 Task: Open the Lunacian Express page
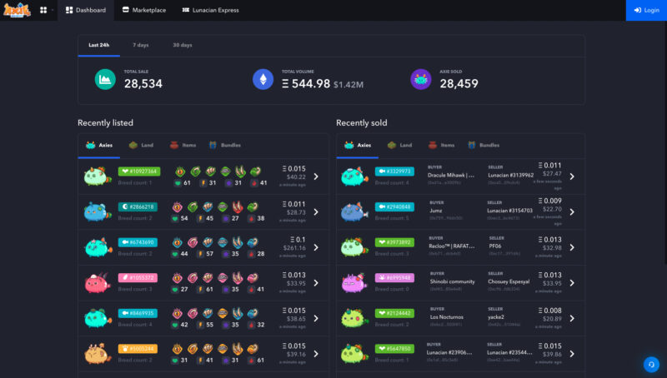pyautogui.click(x=210, y=10)
